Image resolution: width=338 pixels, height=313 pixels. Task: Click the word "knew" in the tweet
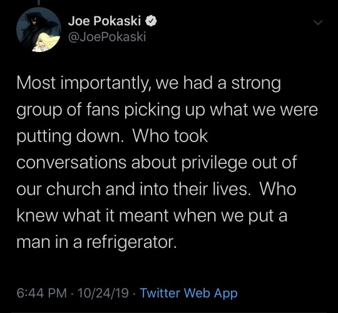coord(38,215)
